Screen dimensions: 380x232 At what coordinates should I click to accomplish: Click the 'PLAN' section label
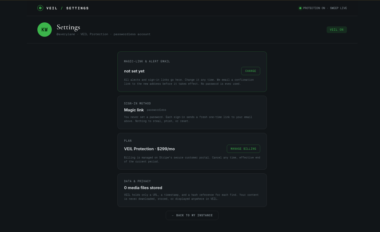(128, 141)
